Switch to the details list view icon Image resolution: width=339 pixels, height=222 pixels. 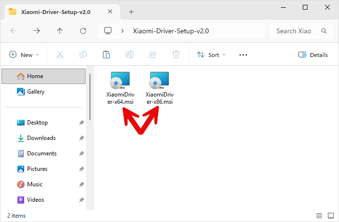(x=319, y=216)
